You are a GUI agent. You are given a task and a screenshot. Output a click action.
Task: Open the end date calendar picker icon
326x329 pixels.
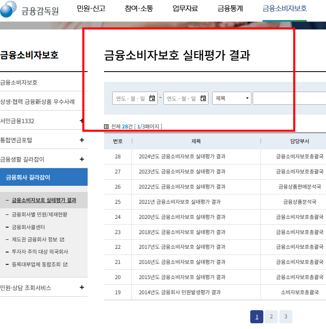[203, 98]
